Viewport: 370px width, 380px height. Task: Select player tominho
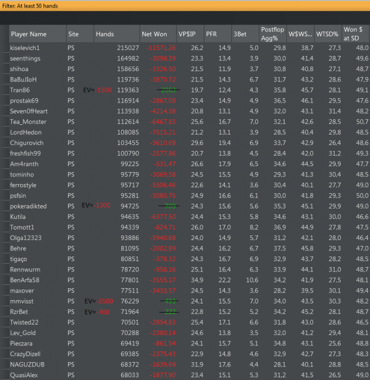pyautogui.click(x=22, y=174)
